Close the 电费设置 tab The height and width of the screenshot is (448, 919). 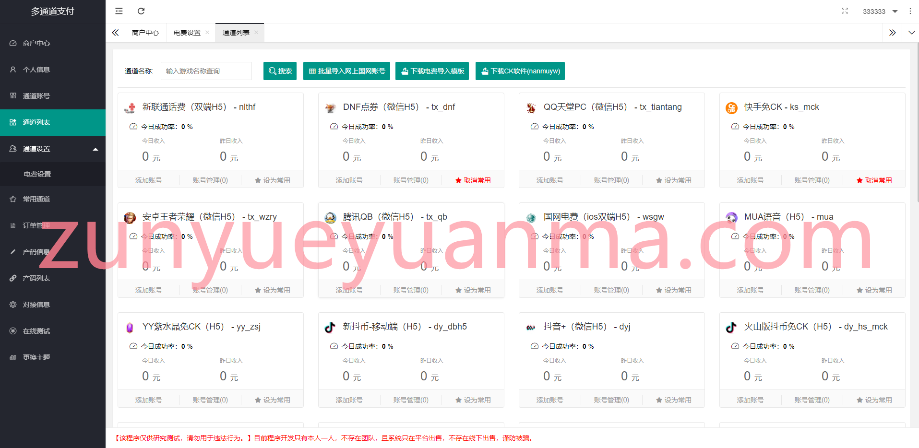pyautogui.click(x=207, y=33)
